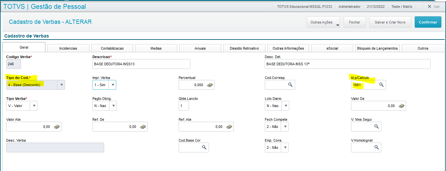The height and width of the screenshot is (171, 446).
Task: Open the Outros tab
Action: click(423, 48)
